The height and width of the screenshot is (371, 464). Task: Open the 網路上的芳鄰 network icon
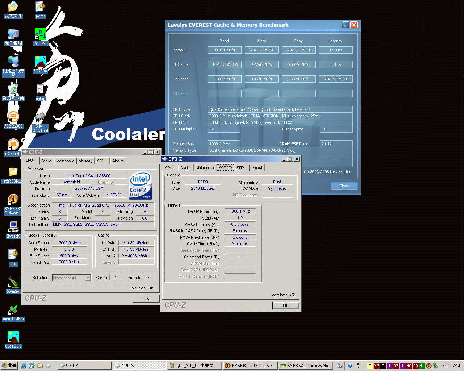pyautogui.click(x=13, y=66)
